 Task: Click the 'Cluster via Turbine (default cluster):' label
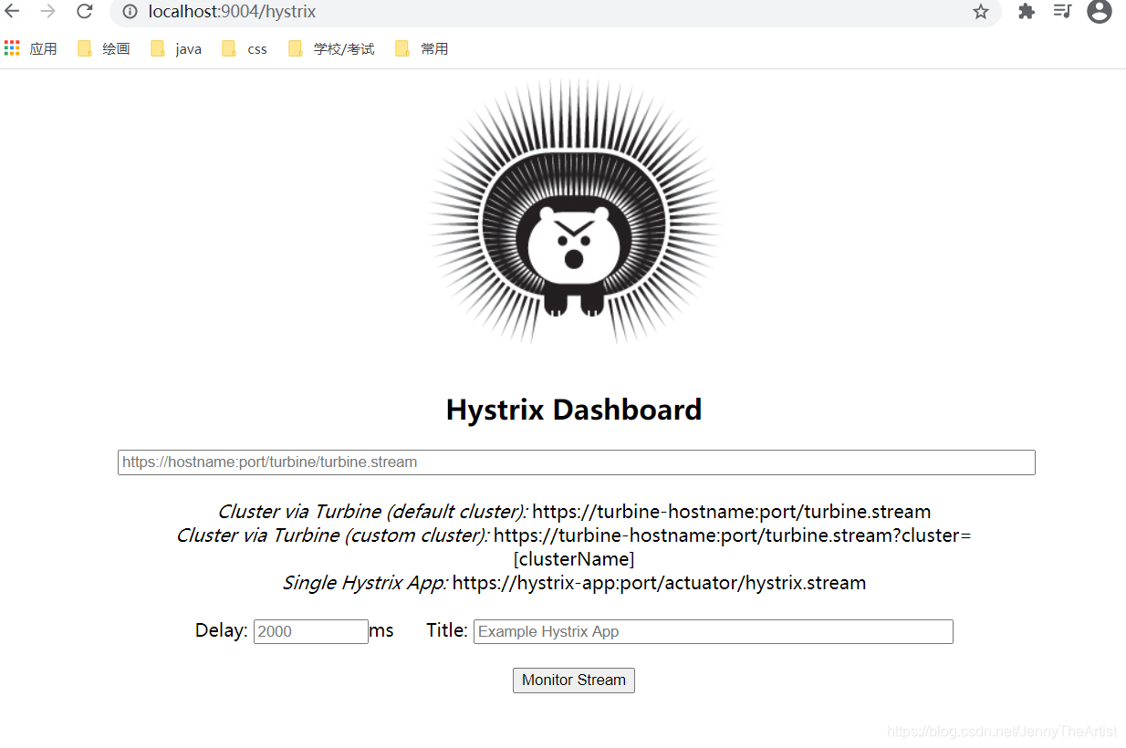pyautogui.click(x=372, y=512)
